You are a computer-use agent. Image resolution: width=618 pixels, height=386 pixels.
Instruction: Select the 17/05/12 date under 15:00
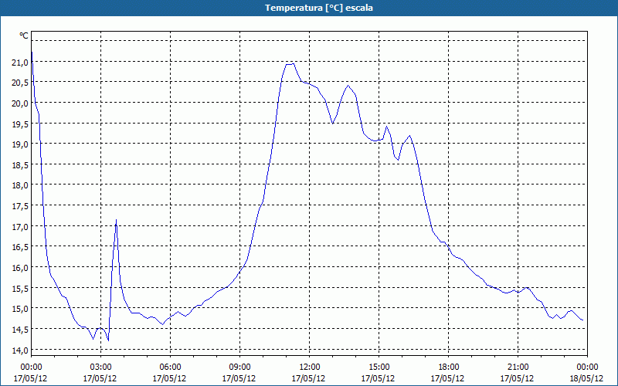(379, 378)
